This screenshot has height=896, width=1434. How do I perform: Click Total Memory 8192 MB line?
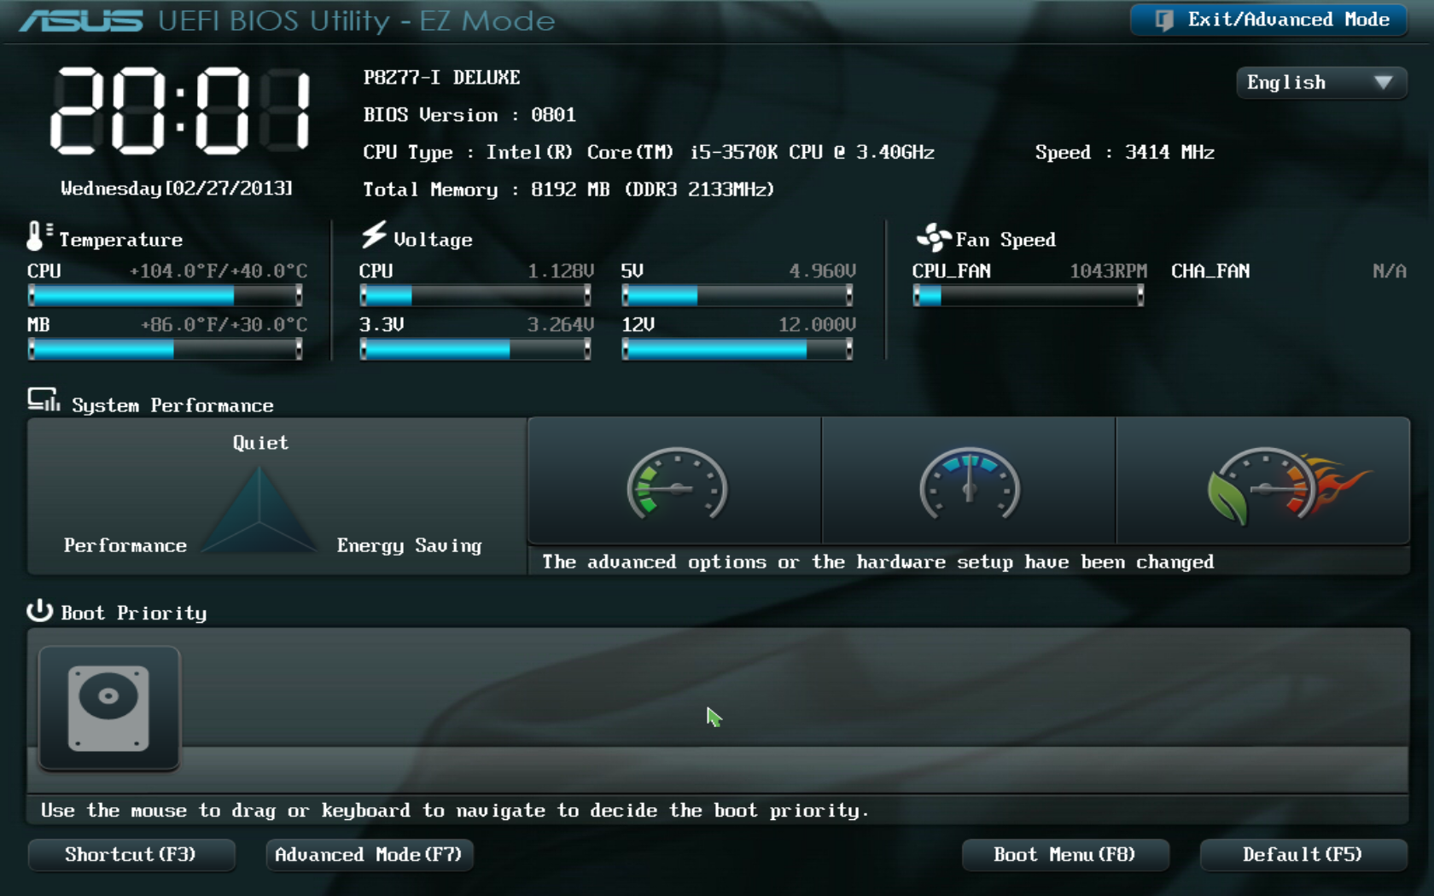[568, 189]
